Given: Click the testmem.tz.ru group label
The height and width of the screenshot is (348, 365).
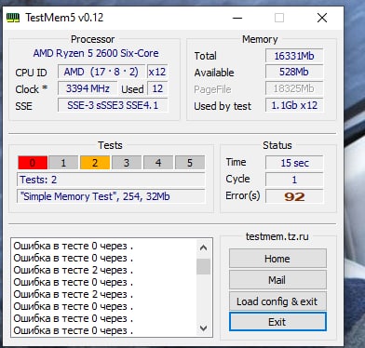Looking at the screenshot, I should point(277,236).
